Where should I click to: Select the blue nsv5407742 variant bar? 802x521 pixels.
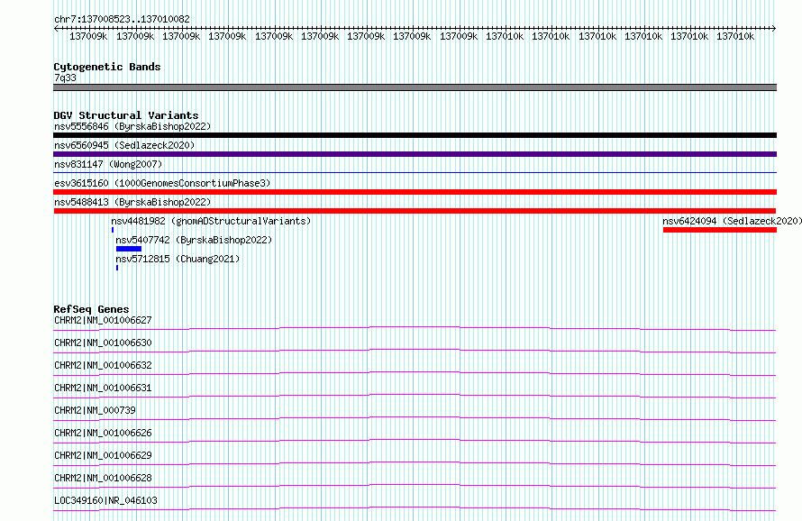click(x=129, y=249)
